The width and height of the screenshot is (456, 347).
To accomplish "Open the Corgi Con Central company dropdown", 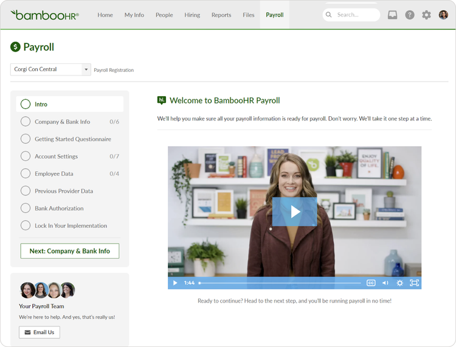I will 50,69.
